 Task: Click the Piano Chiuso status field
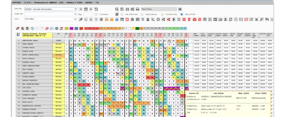159,9
